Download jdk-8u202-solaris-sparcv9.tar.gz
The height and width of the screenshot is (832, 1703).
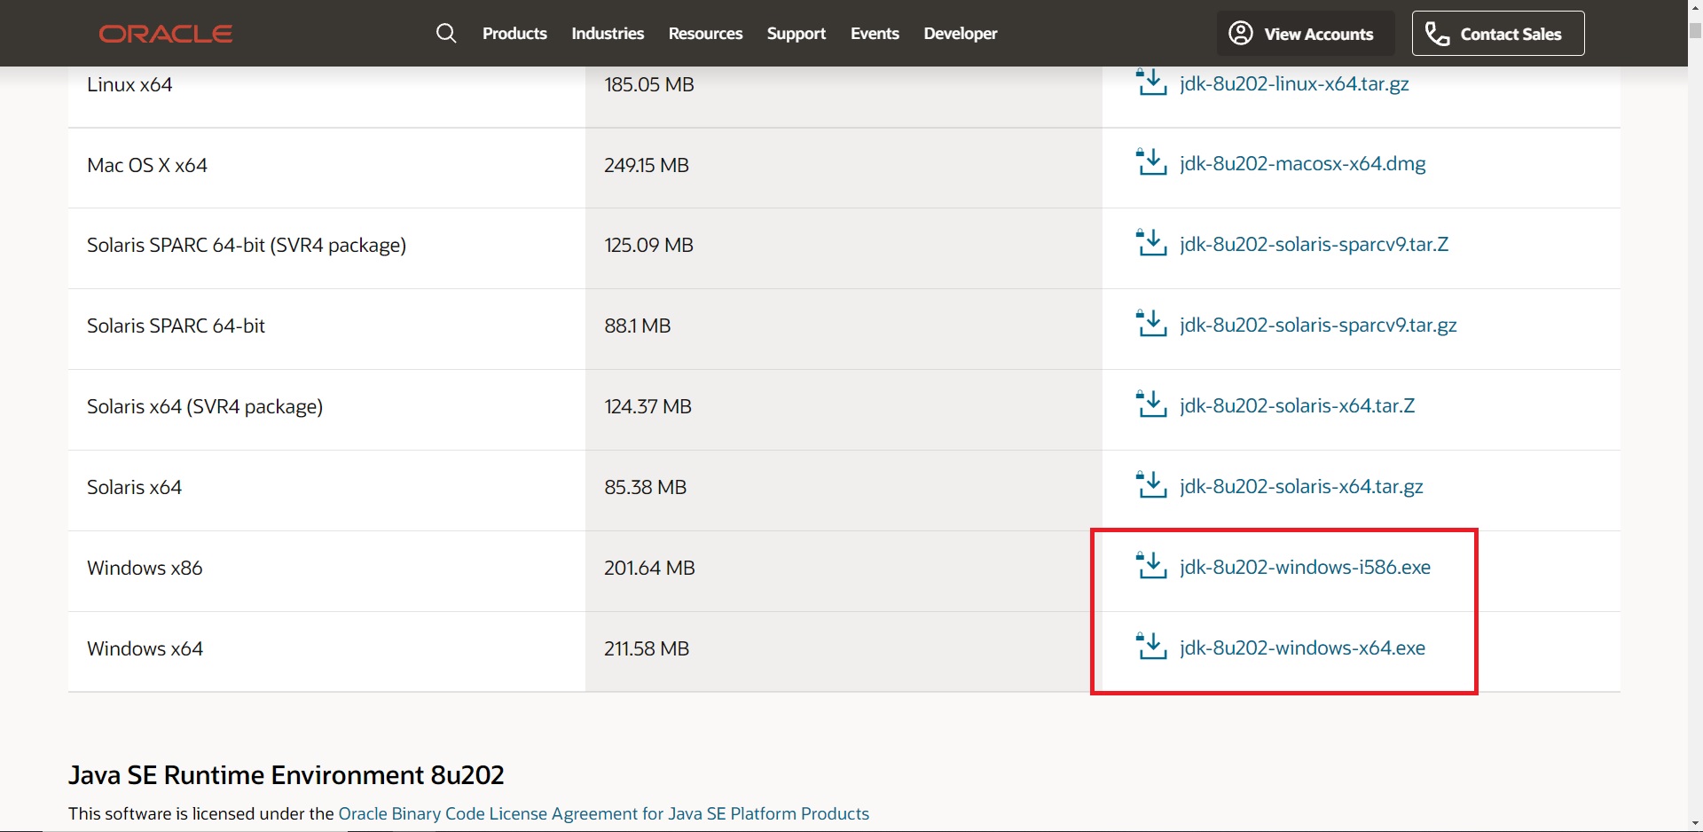pyautogui.click(x=1318, y=326)
